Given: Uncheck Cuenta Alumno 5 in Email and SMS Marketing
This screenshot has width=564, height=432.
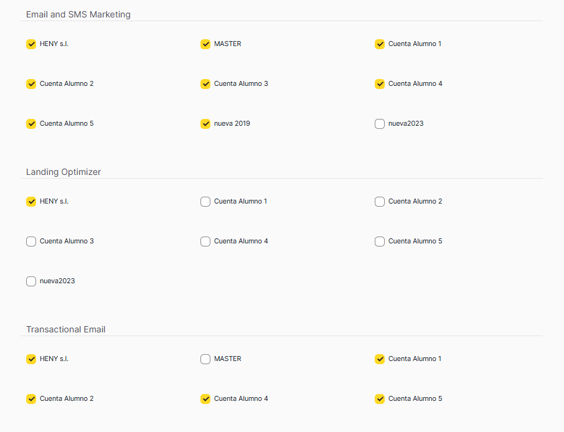Looking at the screenshot, I should [31, 124].
